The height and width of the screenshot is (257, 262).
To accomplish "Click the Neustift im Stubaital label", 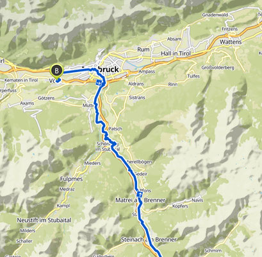I will tap(44, 220).
